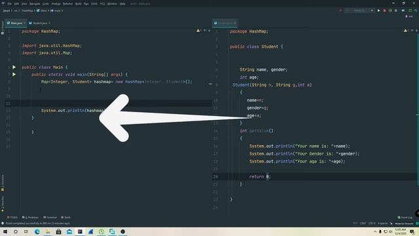
Task: Open the TODO tool window
Action: [x=12, y=218]
